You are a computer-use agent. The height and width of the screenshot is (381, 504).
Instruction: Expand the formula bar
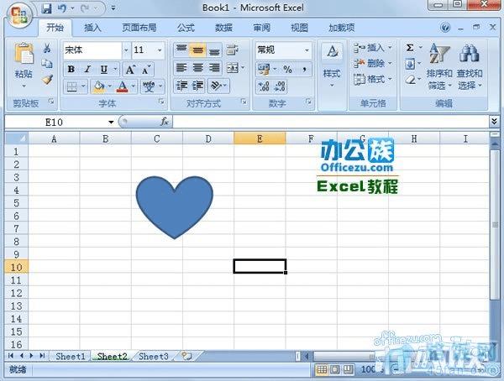tap(495, 122)
